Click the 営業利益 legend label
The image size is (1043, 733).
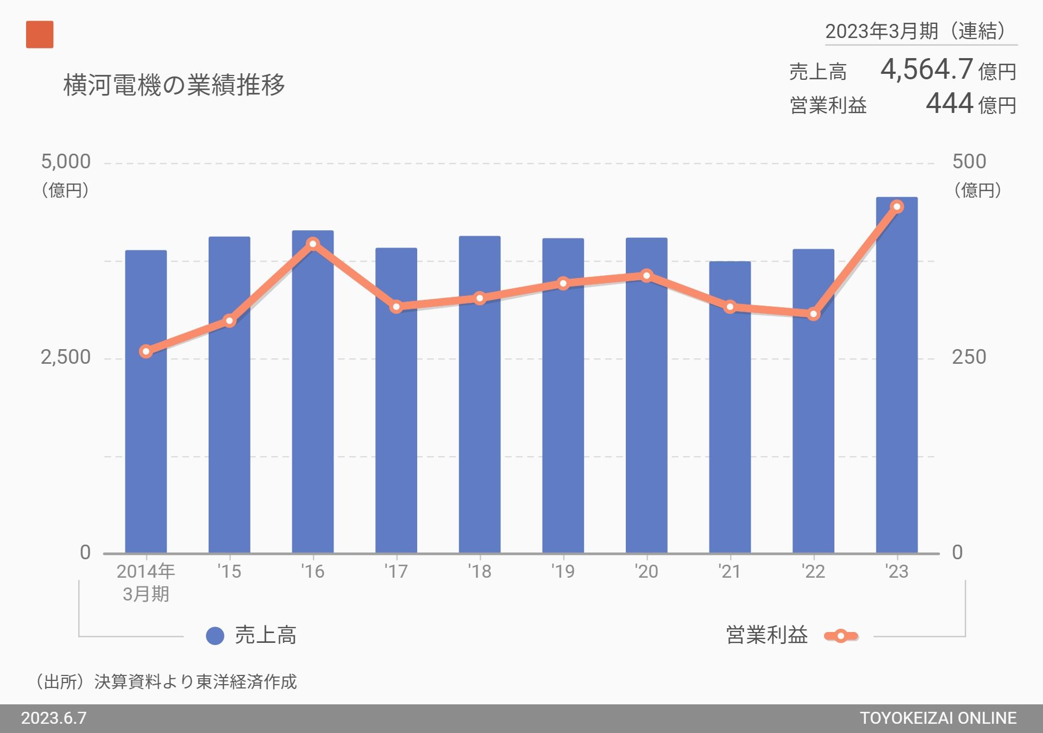pyautogui.click(x=767, y=635)
